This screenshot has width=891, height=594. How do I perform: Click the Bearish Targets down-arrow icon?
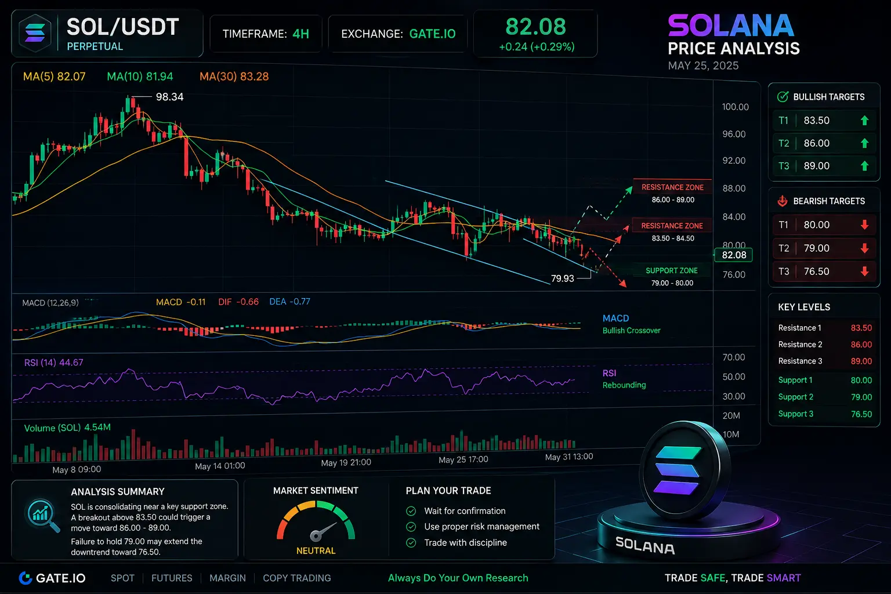point(783,201)
